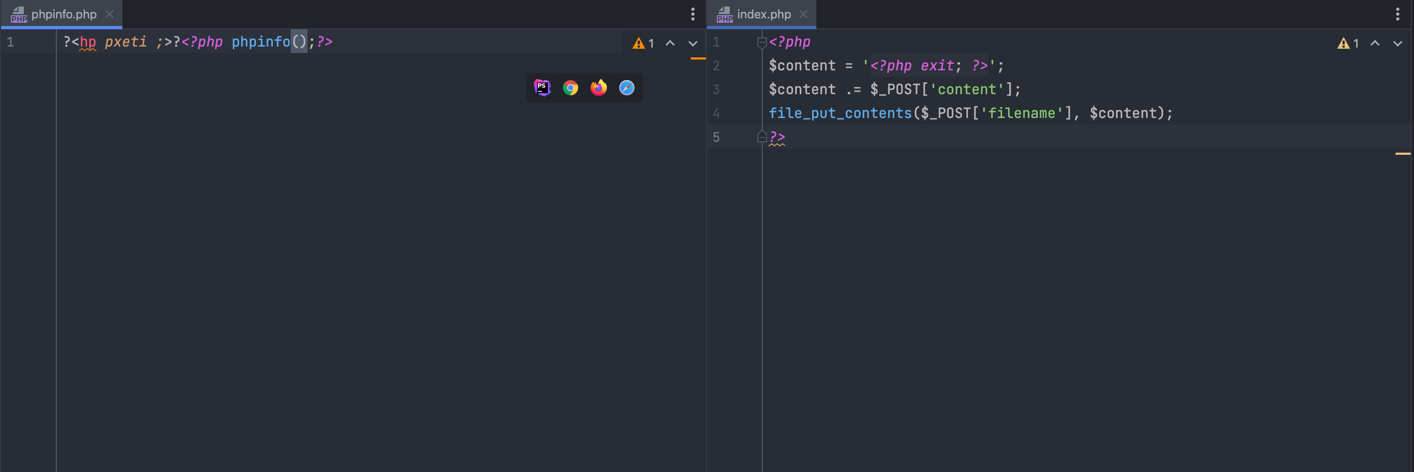This screenshot has width=1414, height=472.
Task: Collapse code block at line 1 of index.php
Action: coord(761,42)
